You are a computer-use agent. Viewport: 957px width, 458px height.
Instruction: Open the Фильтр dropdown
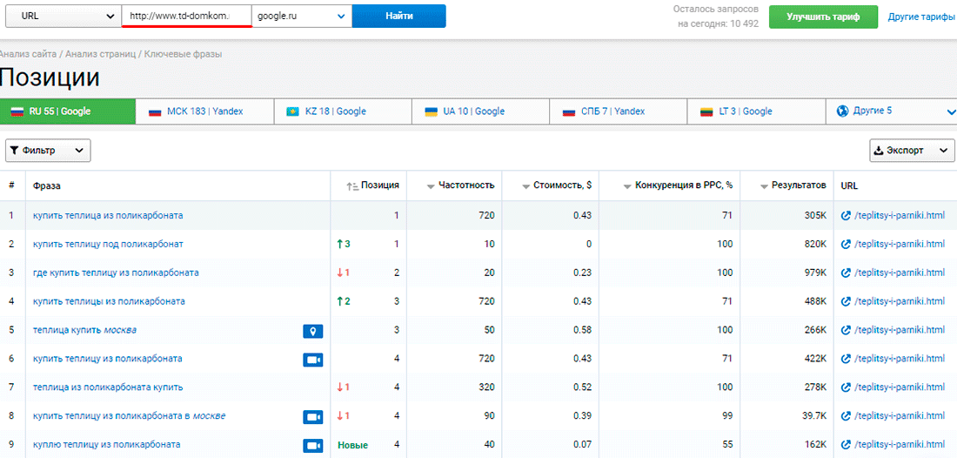pyautogui.click(x=48, y=151)
